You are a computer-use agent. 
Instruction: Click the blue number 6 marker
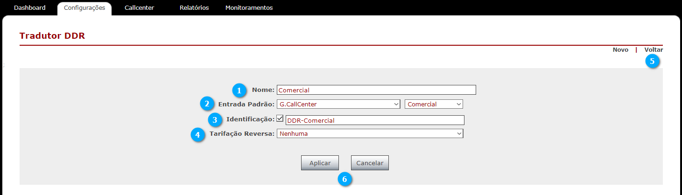click(345, 179)
